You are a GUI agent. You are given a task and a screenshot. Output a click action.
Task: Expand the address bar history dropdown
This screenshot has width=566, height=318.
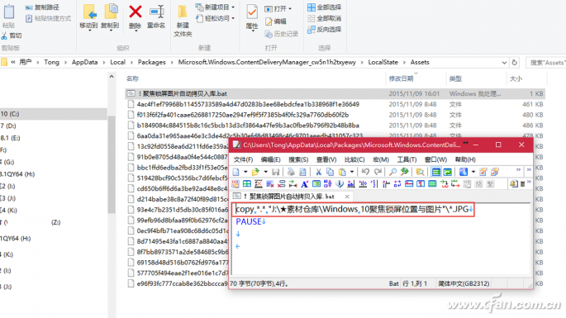pyautogui.click(x=504, y=63)
